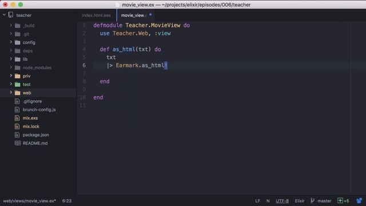Select the test folder label
366x206 pixels.
coord(27,85)
